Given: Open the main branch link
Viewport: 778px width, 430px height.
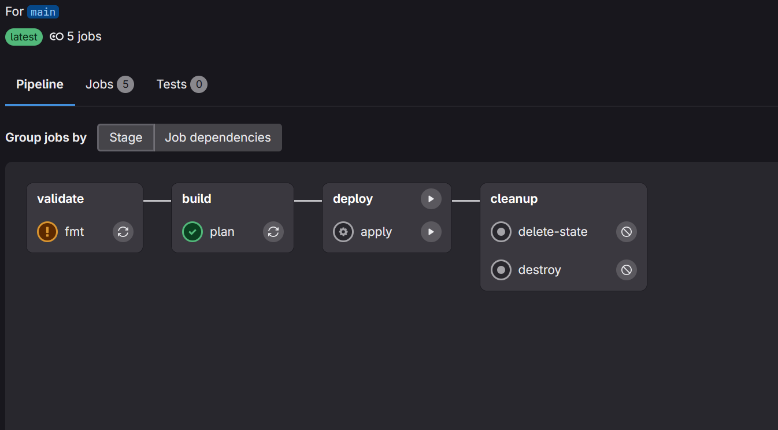Looking at the screenshot, I should point(43,11).
